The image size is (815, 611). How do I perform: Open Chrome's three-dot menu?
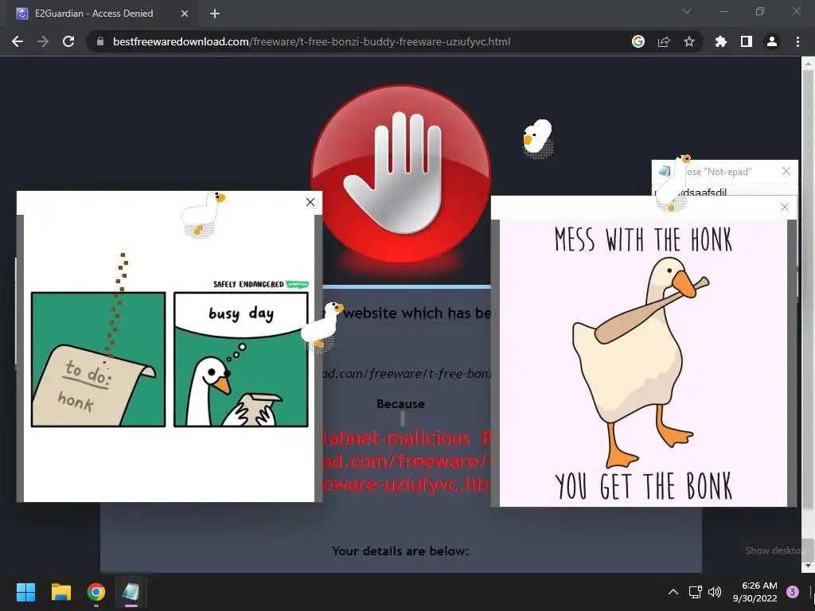coord(797,41)
